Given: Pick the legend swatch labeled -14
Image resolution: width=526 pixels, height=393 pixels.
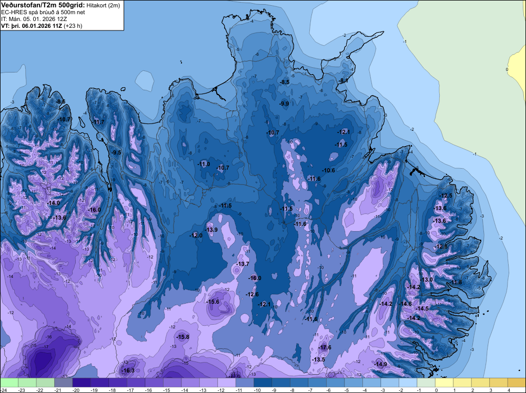Looking at the screenshot, I should (x=190, y=382).
